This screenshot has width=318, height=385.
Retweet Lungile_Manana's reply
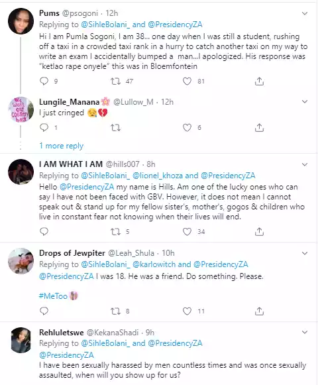click(x=115, y=127)
